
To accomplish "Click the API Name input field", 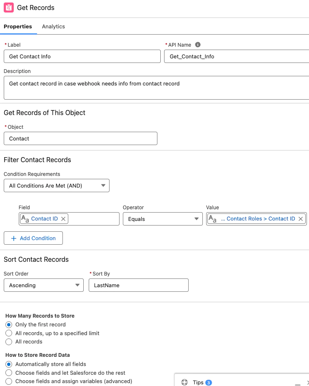I will click(237, 56).
